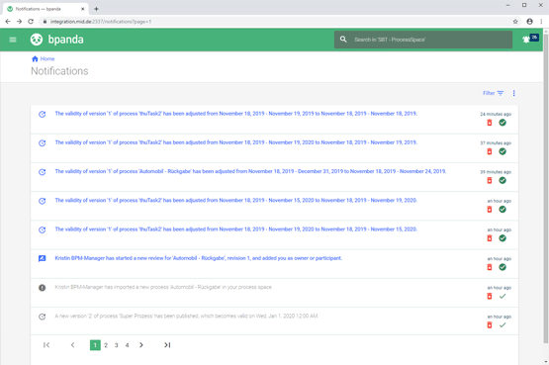
Task: Click the browser back arrow
Action: point(8,22)
